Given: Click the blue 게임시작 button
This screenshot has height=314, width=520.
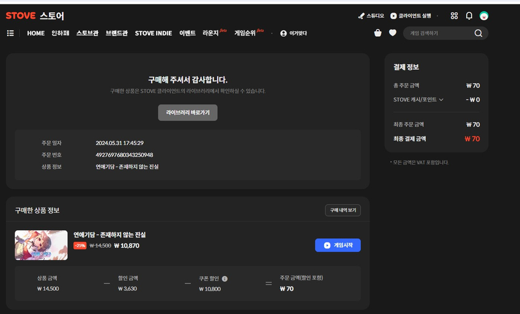Looking at the screenshot, I should 338,245.
